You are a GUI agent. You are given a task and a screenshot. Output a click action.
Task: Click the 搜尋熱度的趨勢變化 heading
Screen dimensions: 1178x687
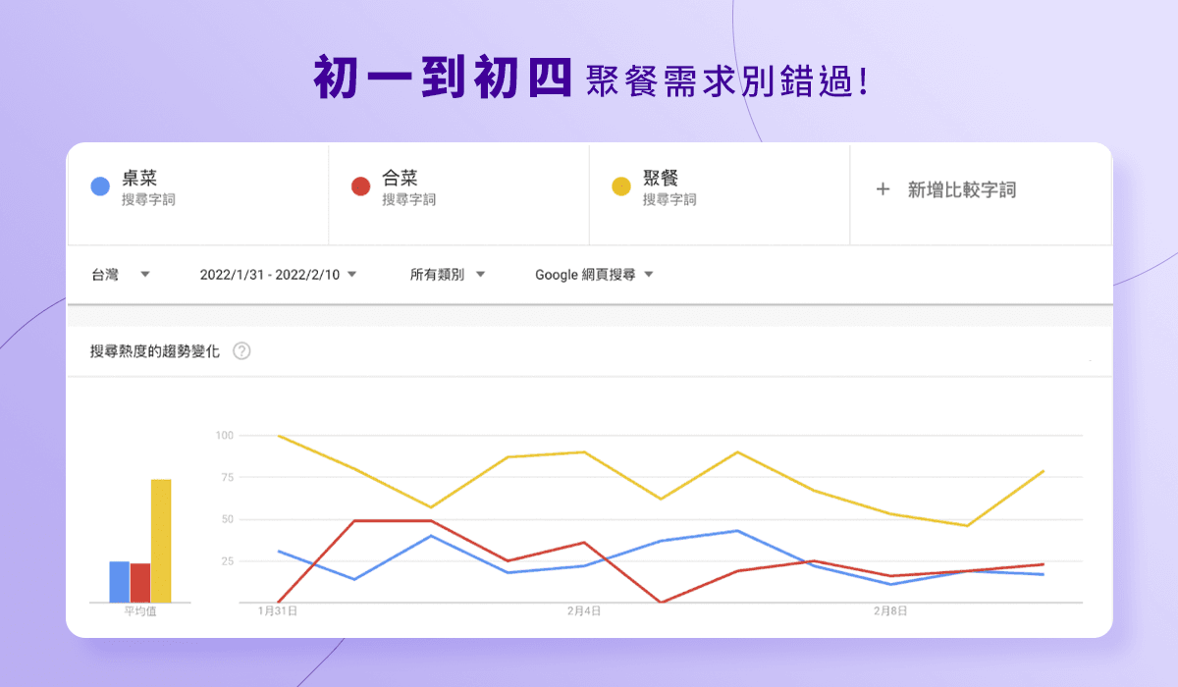[155, 351]
